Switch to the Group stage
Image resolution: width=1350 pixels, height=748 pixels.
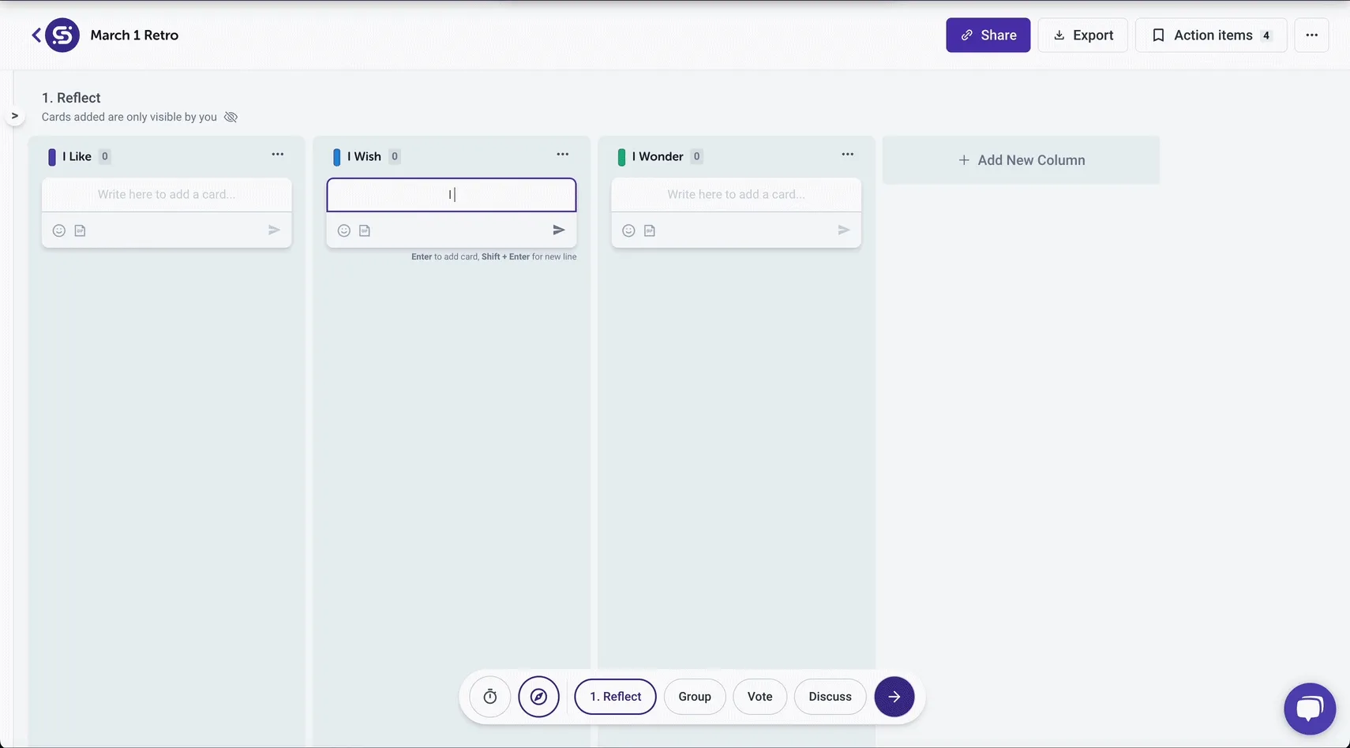[694, 697]
